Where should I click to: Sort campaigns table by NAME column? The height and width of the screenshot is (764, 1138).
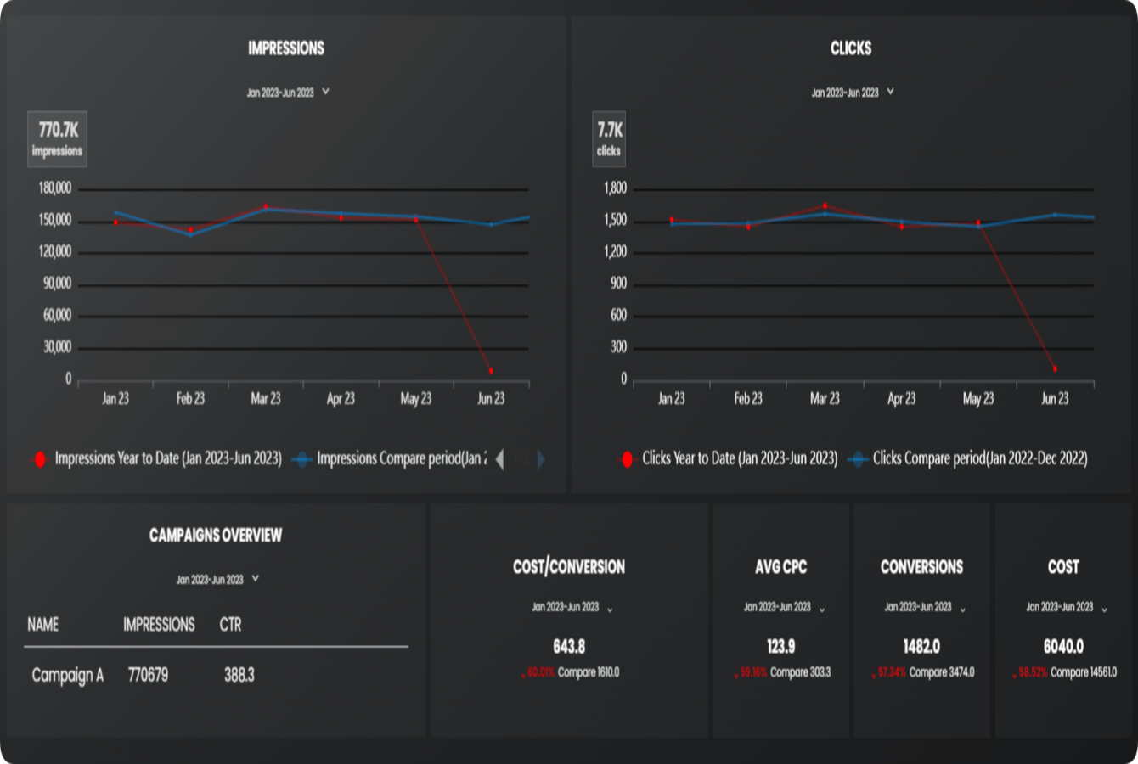coord(43,625)
